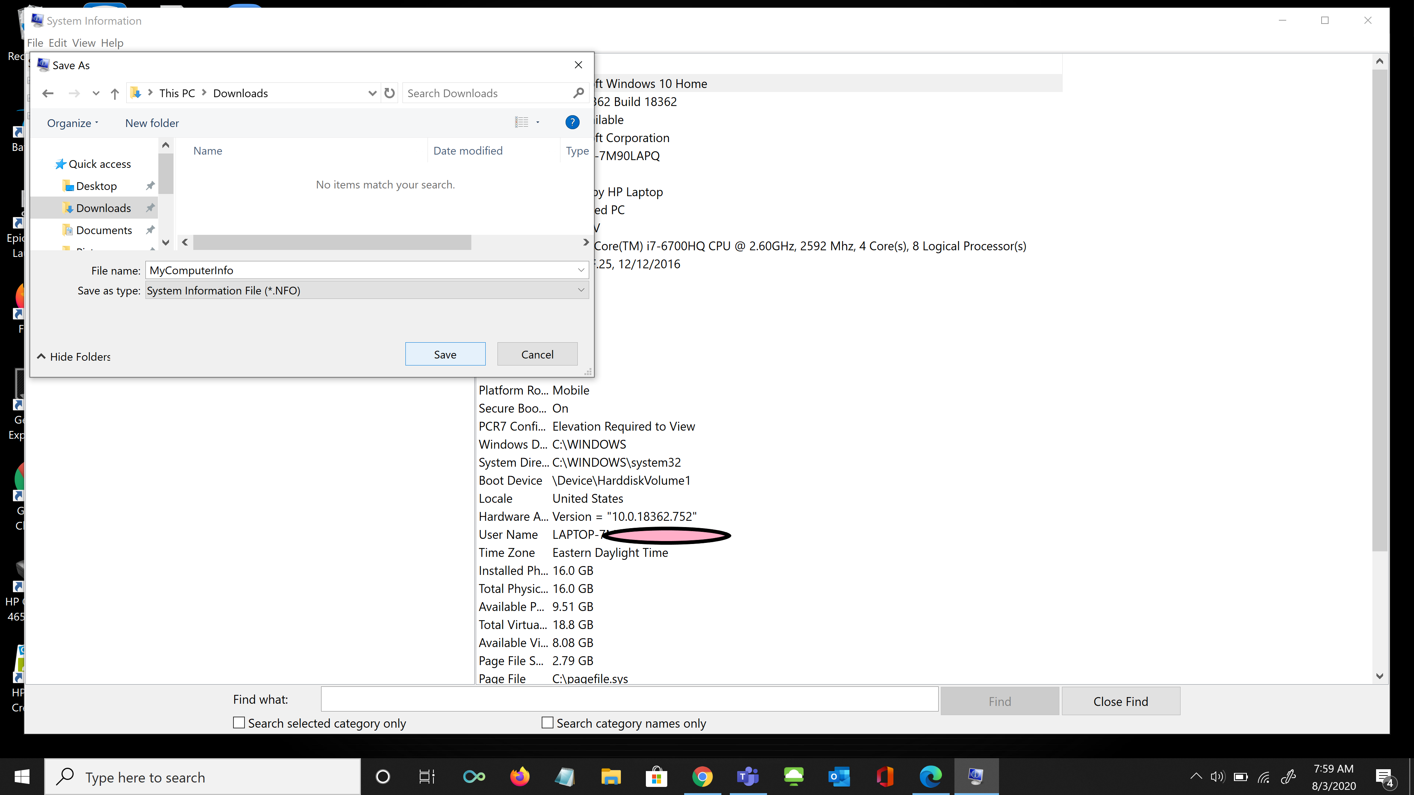The width and height of the screenshot is (1414, 795).
Task: Open Task View on taskbar
Action: [x=427, y=776]
